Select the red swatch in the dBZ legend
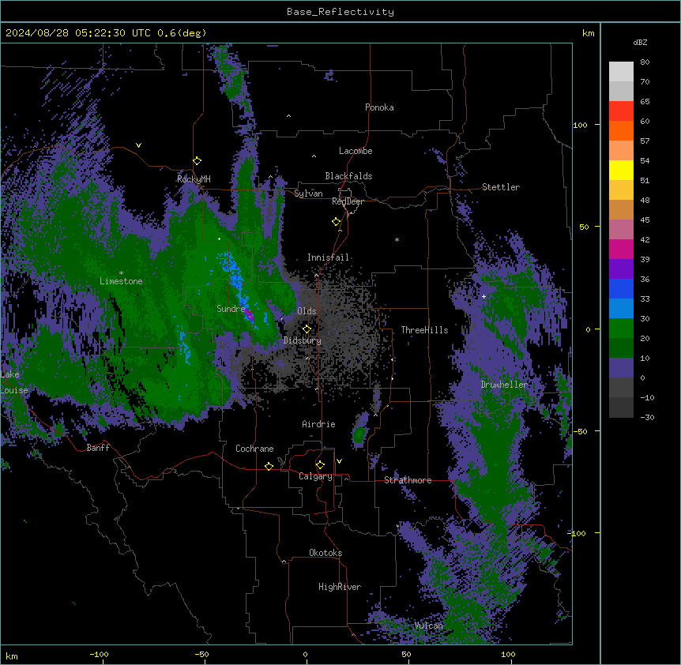The image size is (681, 665). 621,111
